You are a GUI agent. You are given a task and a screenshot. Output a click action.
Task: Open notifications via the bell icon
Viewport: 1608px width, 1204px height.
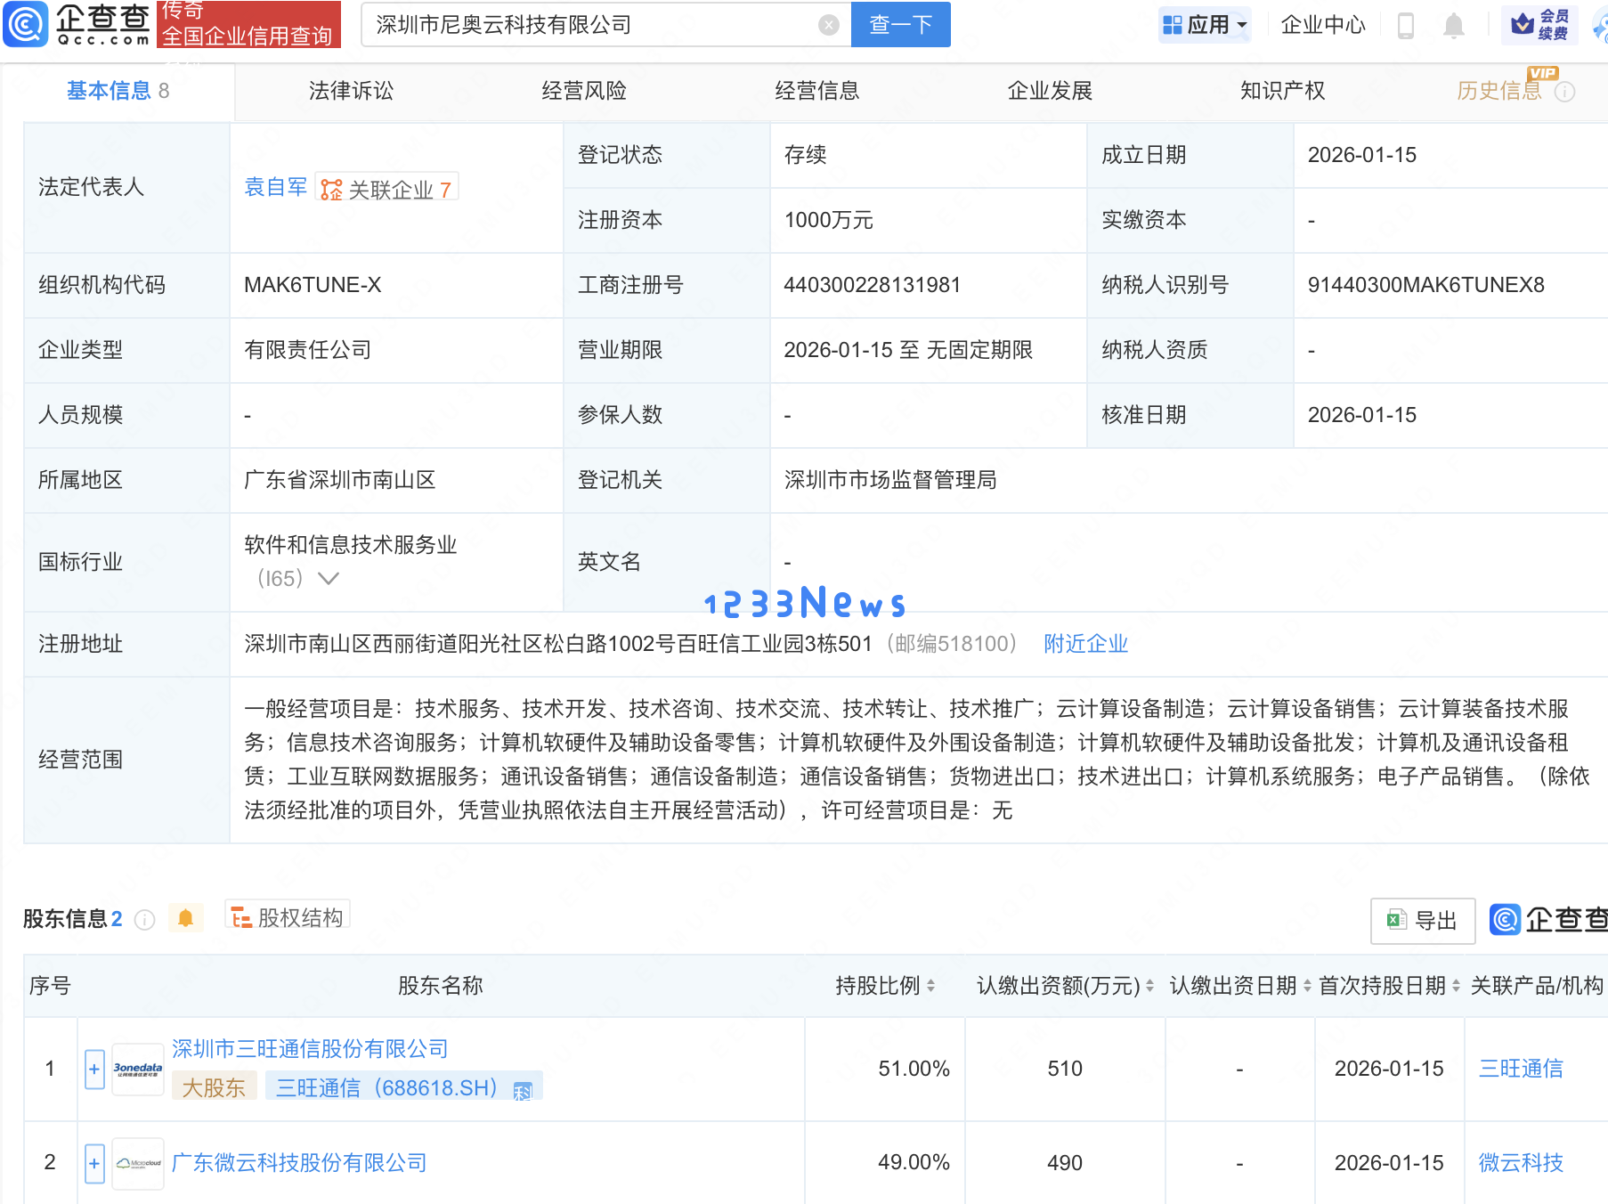click(x=1453, y=25)
